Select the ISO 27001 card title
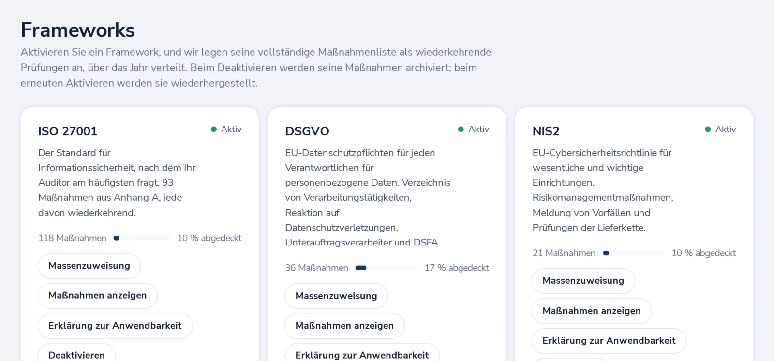 click(68, 131)
